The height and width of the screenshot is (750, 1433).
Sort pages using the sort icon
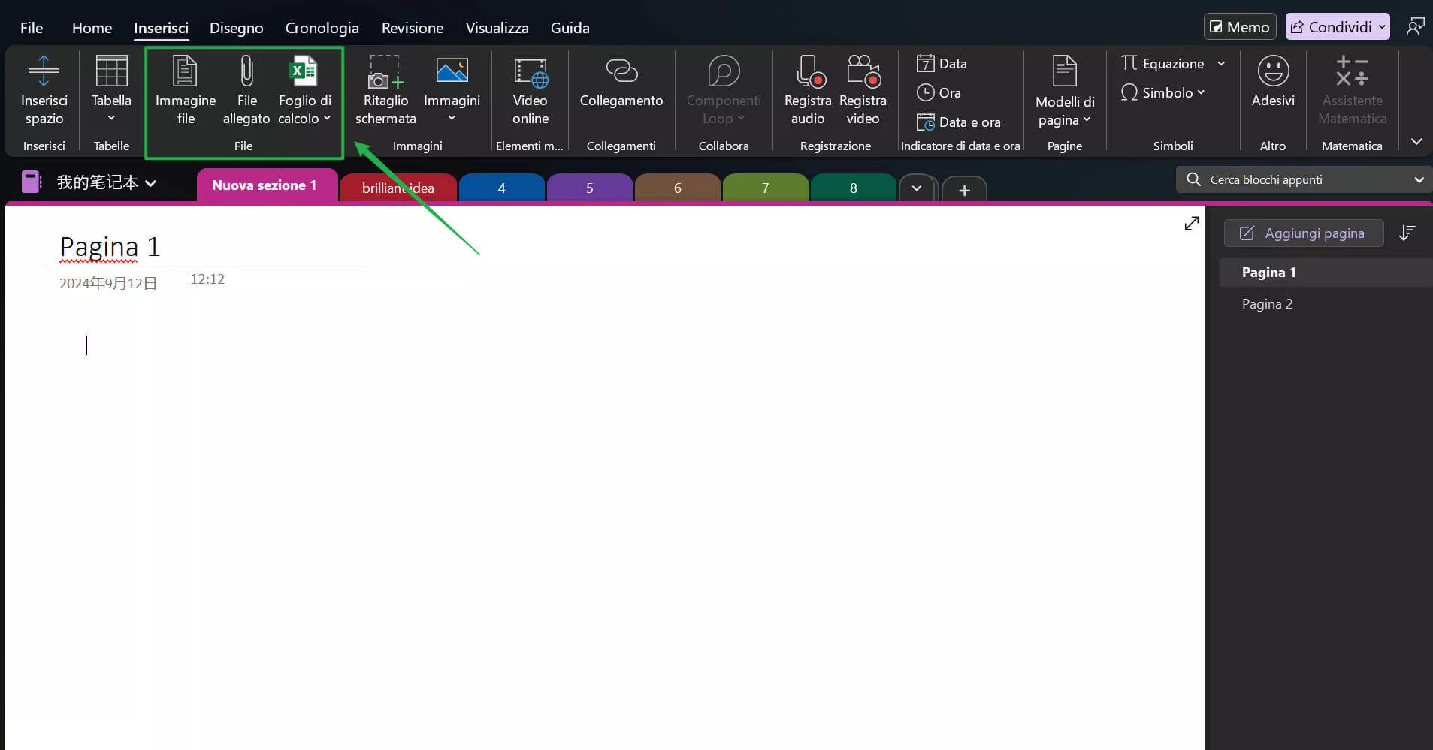coord(1407,233)
